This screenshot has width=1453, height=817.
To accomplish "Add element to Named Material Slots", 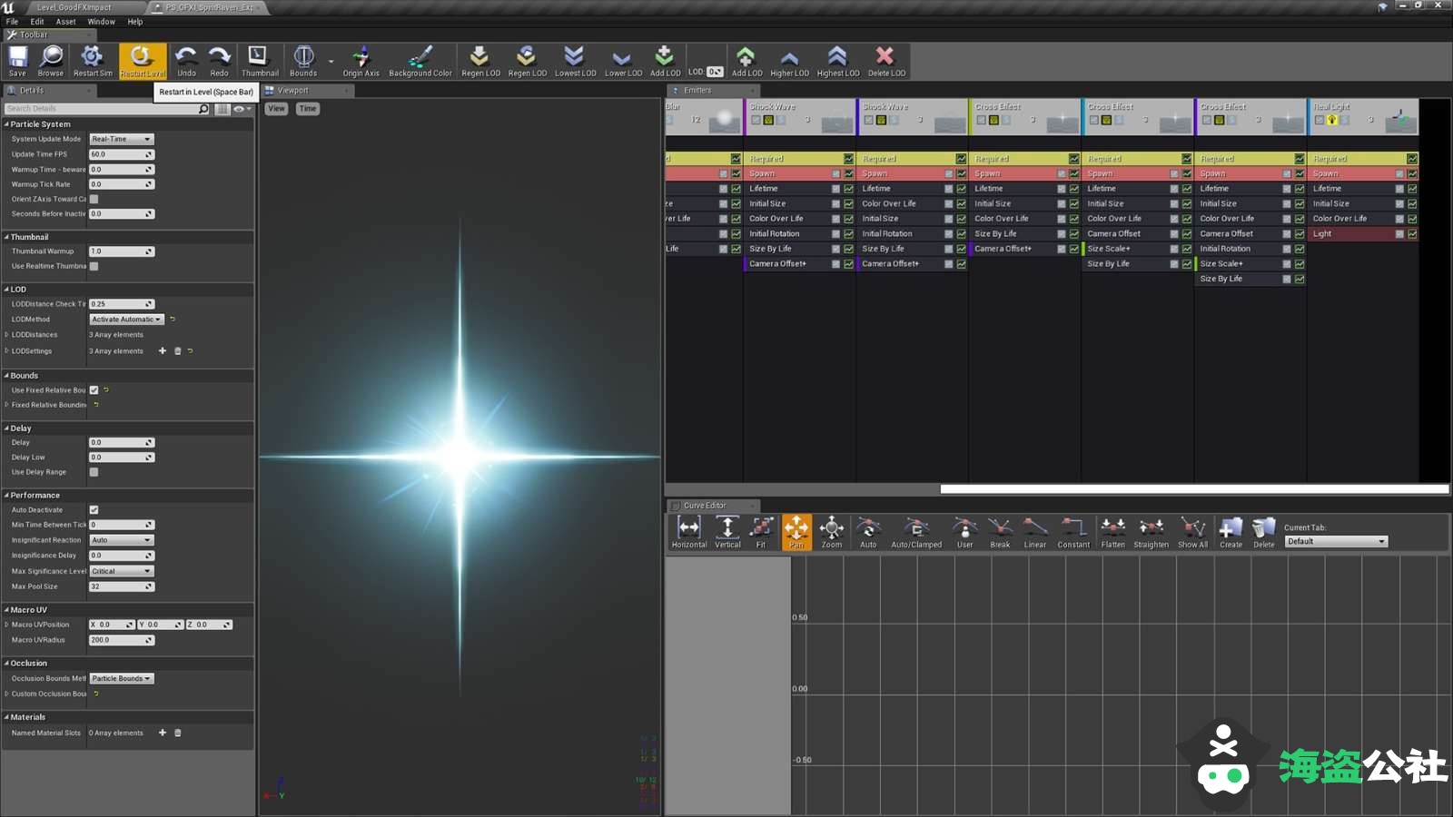I will coord(163,733).
